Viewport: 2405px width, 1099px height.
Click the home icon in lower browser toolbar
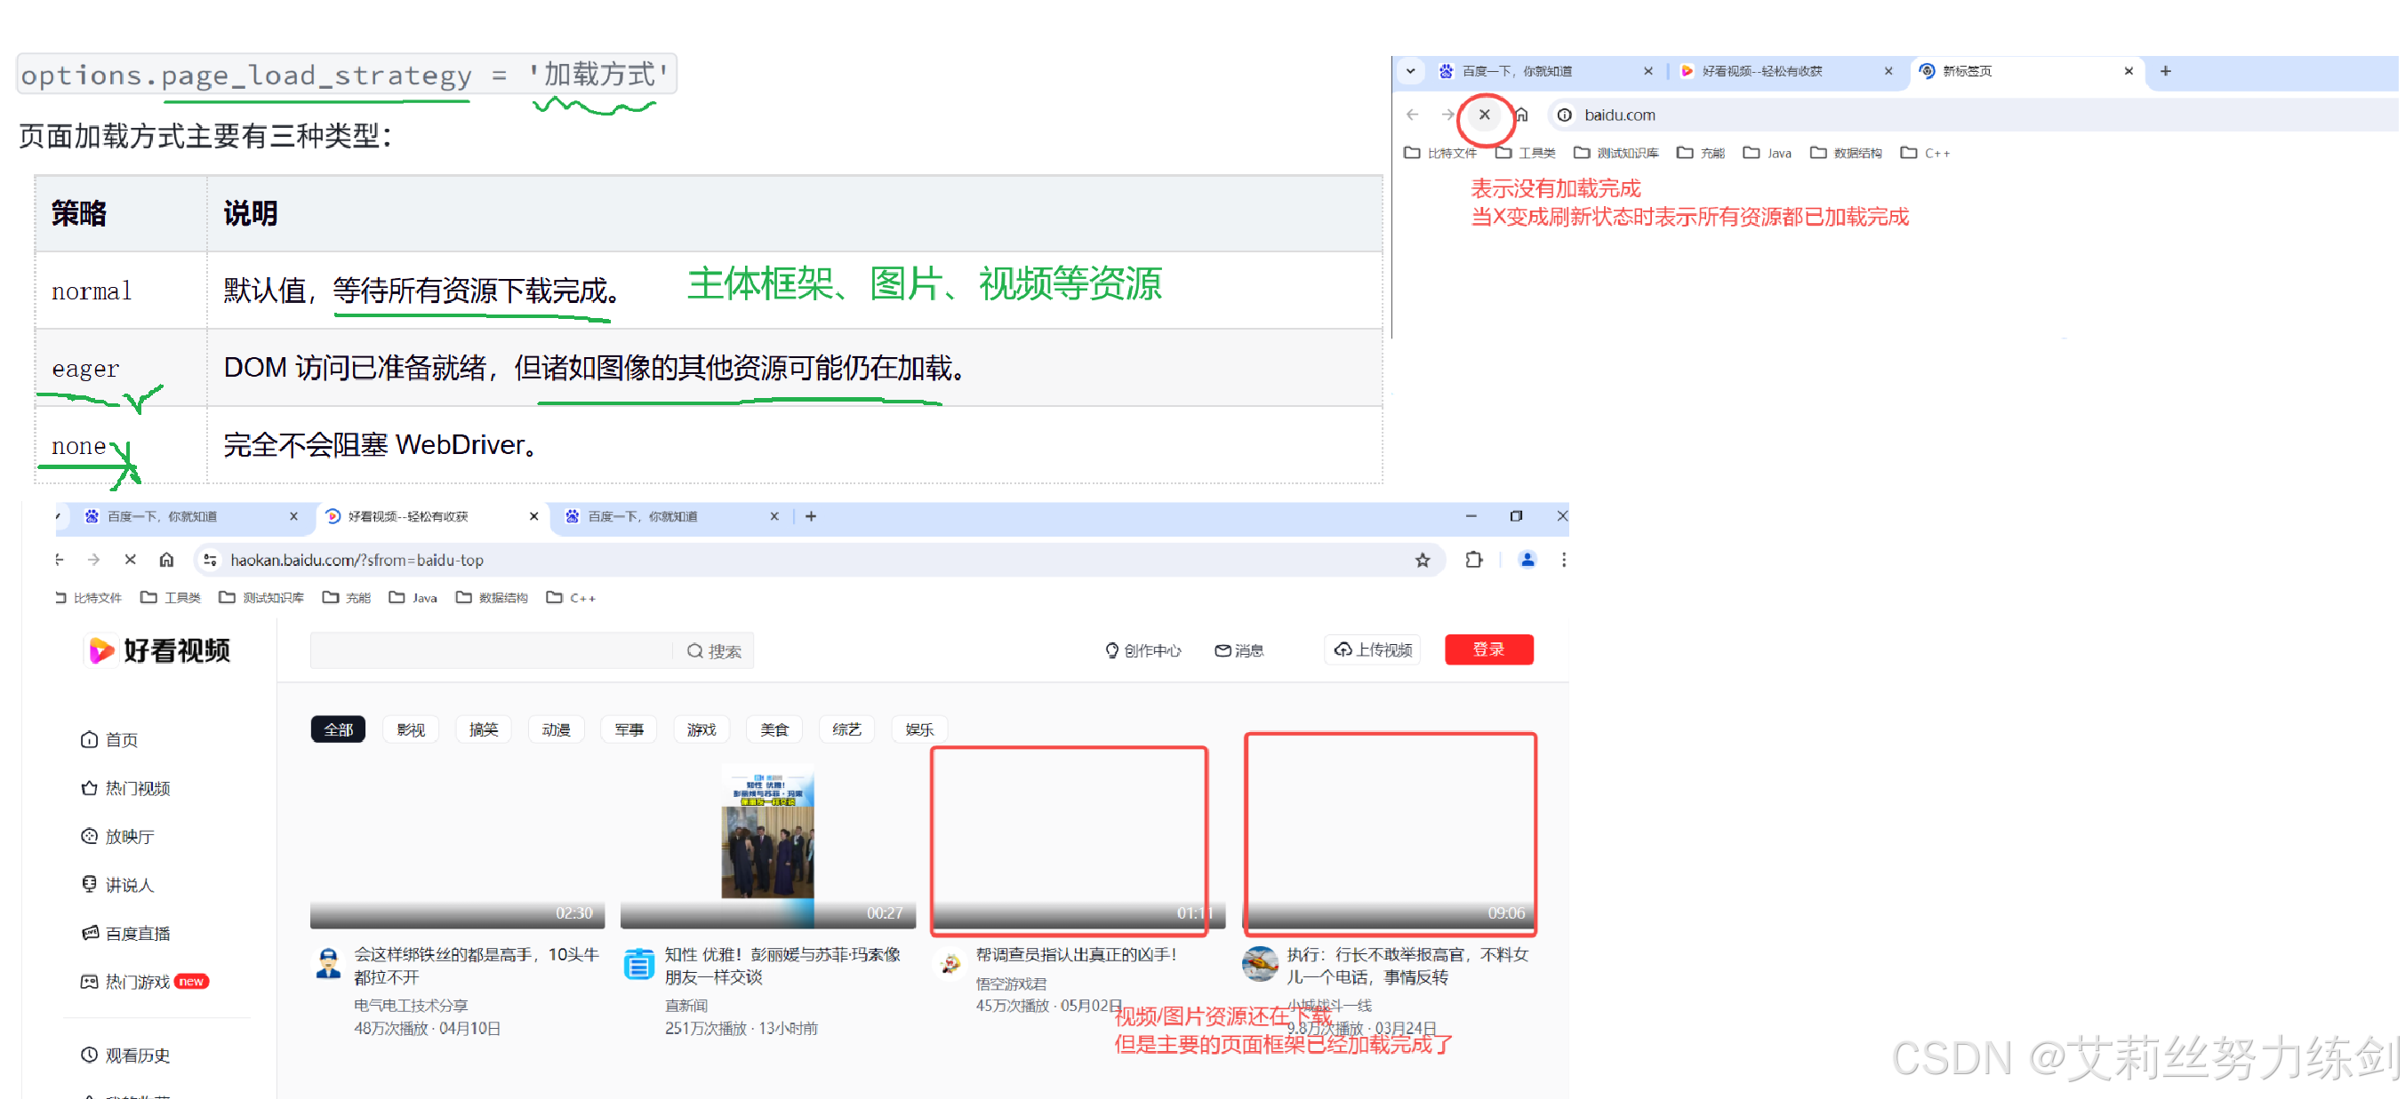(x=166, y=560)
